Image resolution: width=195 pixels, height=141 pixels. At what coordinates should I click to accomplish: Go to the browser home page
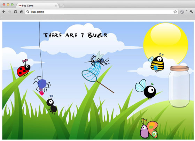coord(21,12)
